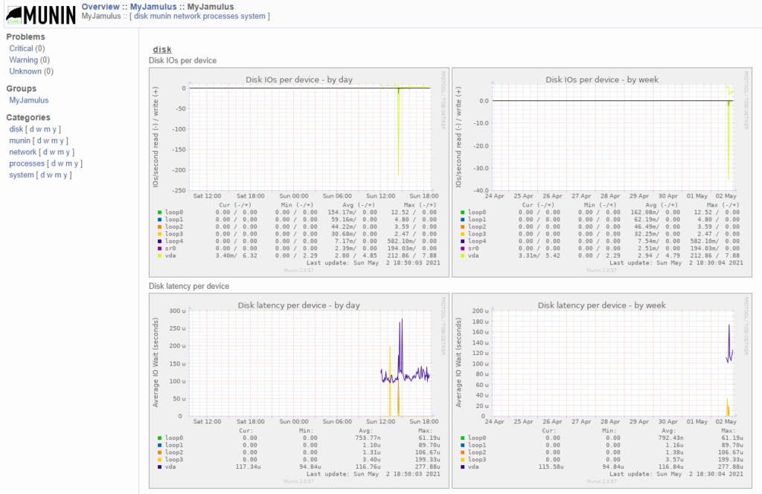Jump to network in the header category list
762x494 pixels.
187,16
